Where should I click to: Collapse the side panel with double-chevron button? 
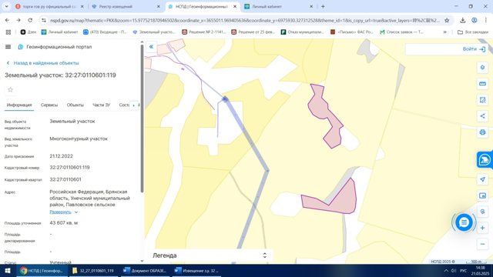151,46
